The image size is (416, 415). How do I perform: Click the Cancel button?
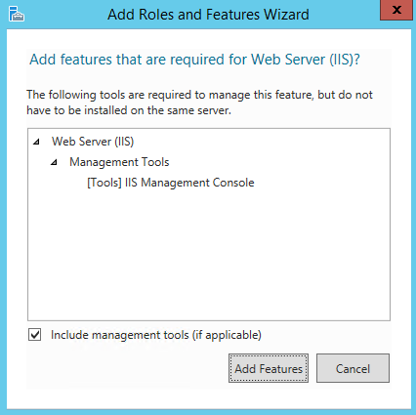click(x=353, y=368)
